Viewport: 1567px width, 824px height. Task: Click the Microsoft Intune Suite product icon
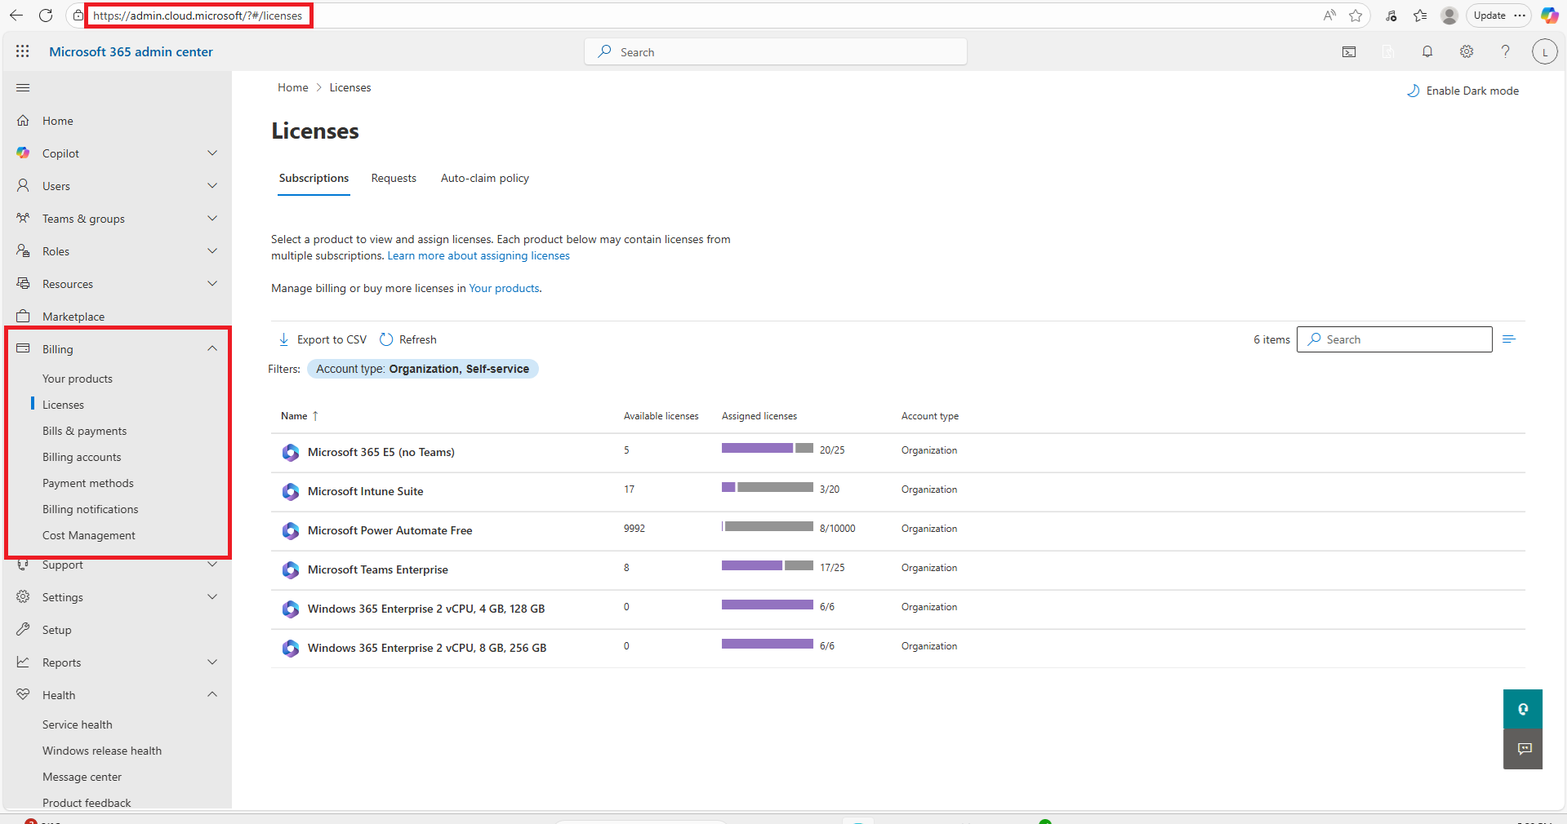click(x=291, y=491)
